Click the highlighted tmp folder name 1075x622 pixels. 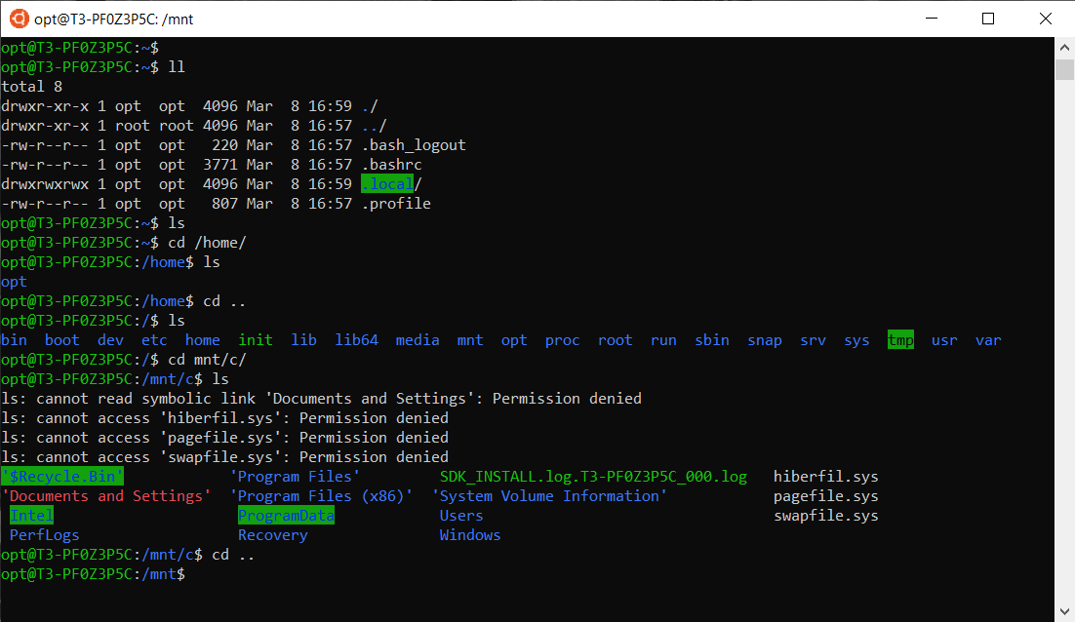(x=899, y=339)
